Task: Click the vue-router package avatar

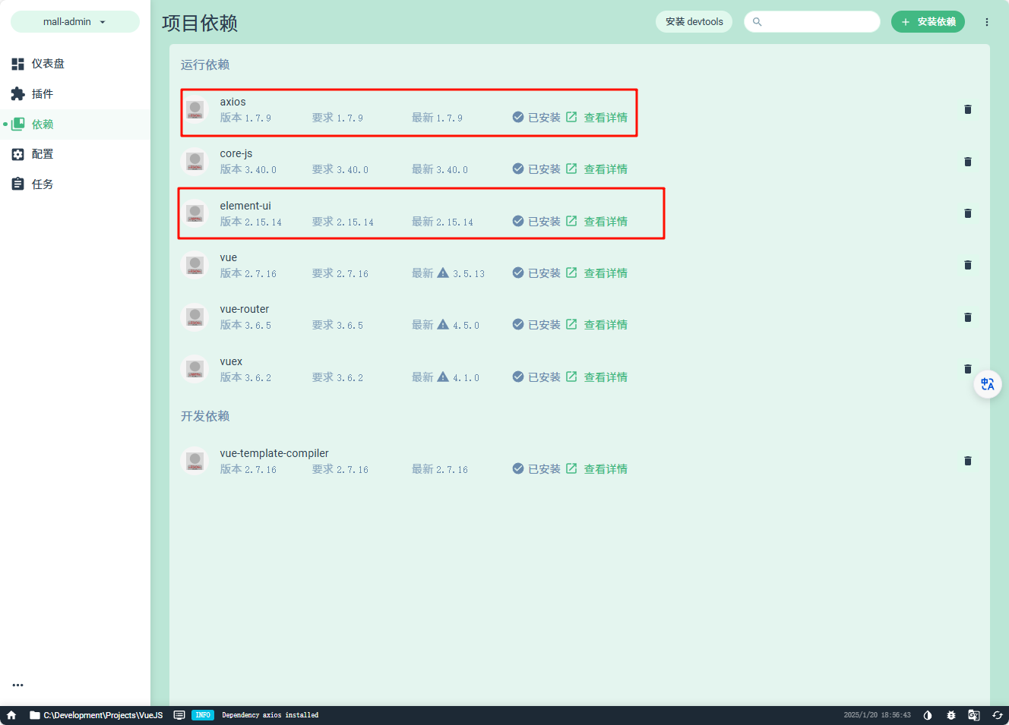Action: (195, 317)
